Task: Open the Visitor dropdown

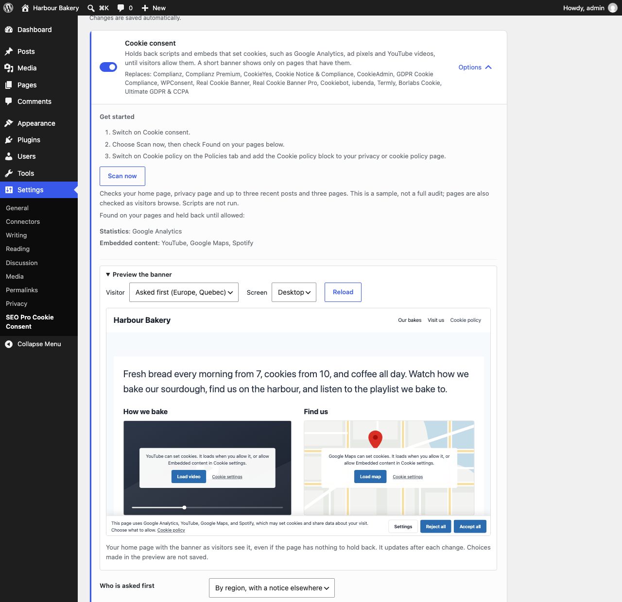Action: [x=184, y=292]
